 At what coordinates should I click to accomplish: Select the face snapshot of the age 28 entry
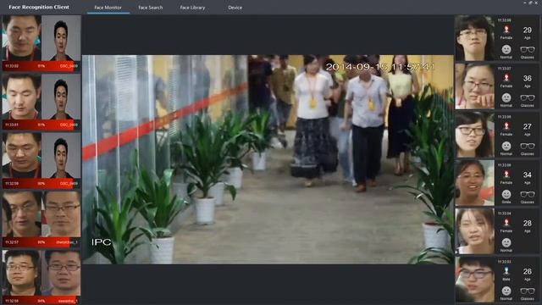(x=474, y=231)
